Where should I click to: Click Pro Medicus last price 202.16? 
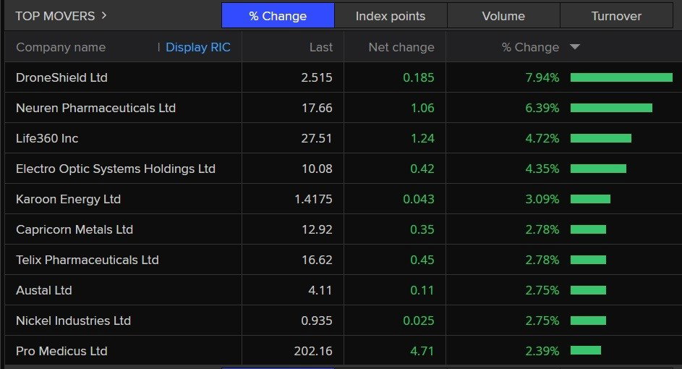tap(313, 351)
